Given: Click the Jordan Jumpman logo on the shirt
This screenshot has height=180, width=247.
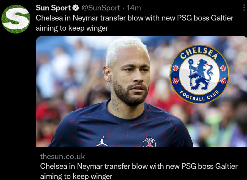Looking at the screenshot, I should (102, 141).
